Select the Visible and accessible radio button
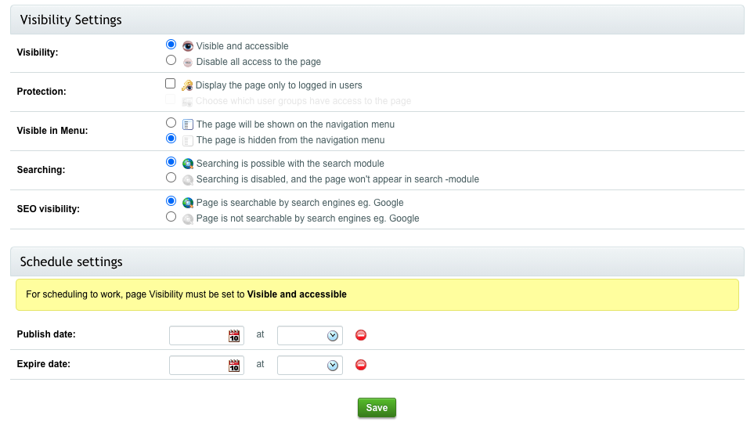 pos(171,44)
